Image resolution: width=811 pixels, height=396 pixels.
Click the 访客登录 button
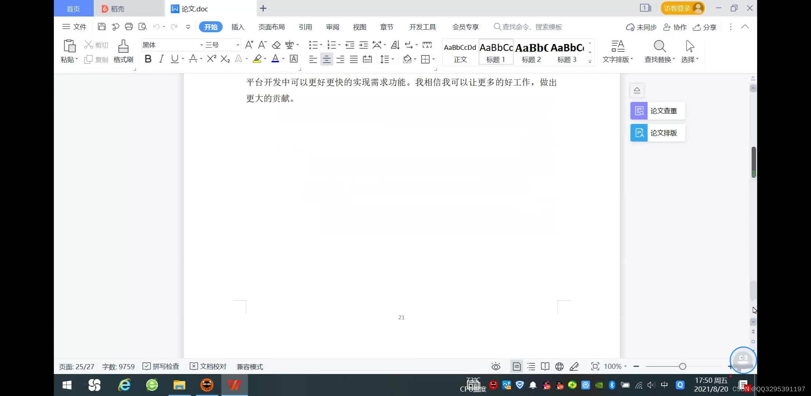point(682,8)
